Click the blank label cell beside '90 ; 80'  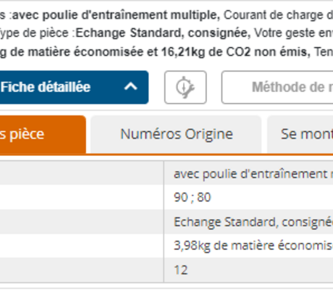(x=82, y=197)
